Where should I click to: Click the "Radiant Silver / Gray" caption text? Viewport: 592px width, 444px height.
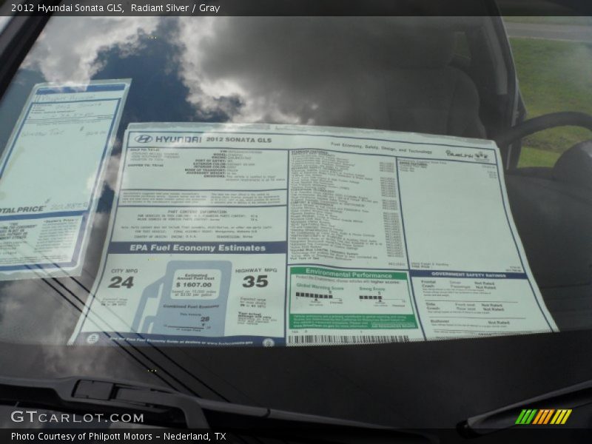tap(175, 8)
